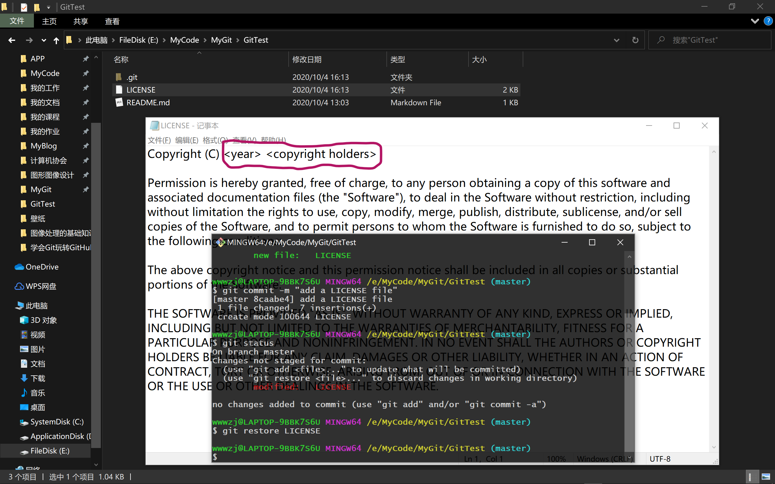Switch Explorer to details view icon
The width and height of the screenshot is (775, 484).
[752, 477]
